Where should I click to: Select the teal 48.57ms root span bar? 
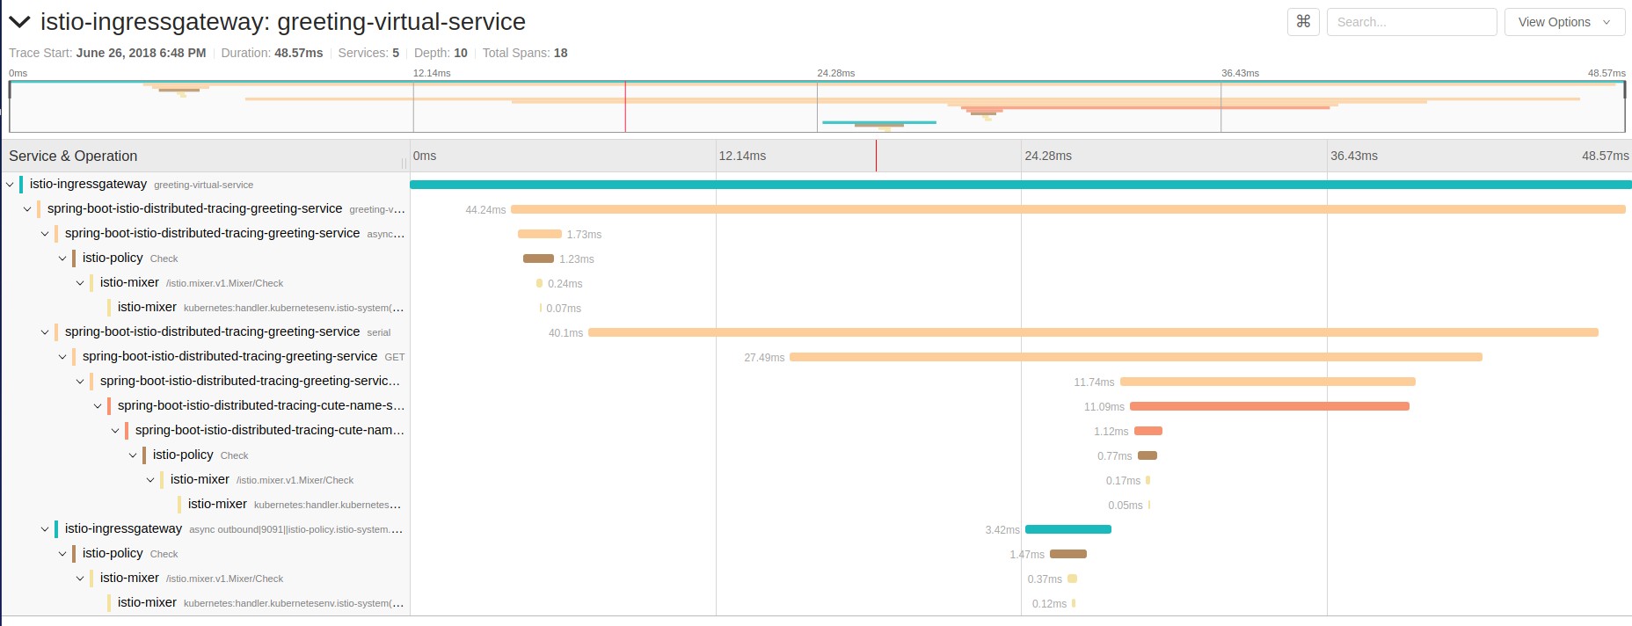pos(1021,185)
